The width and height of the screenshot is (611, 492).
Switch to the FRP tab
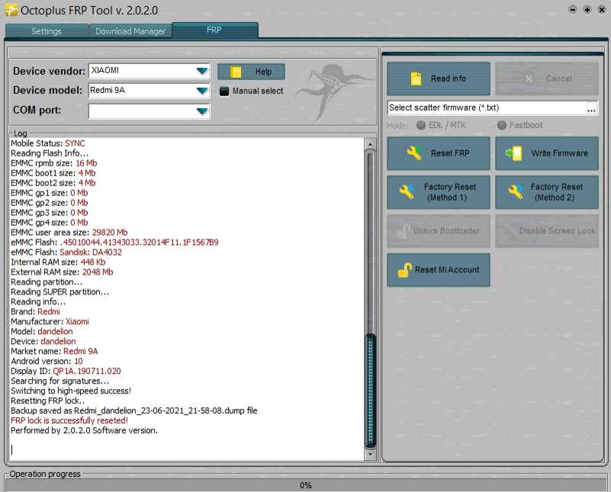(x=214, y=30)
